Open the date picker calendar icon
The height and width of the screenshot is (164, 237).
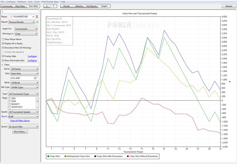[35, 78]
